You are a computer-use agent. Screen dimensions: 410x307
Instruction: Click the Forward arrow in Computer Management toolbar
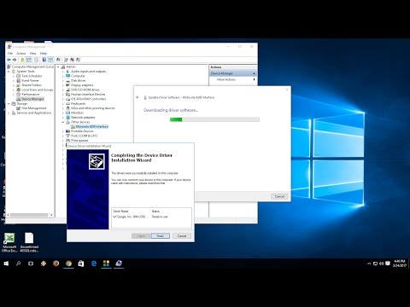(15, 60)
